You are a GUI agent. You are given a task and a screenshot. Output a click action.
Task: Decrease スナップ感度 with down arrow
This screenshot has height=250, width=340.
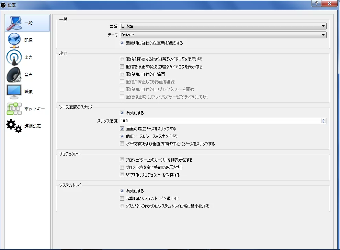(x=323, y=122)
